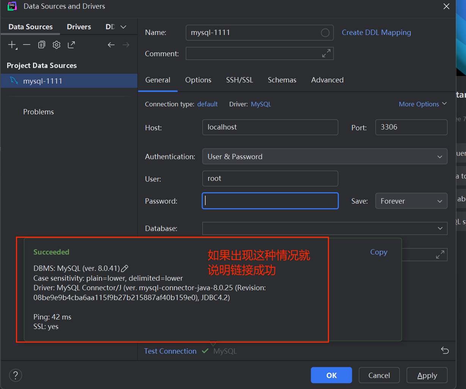Go forward with the right arrow icon
466x389 pixels.
126,45
